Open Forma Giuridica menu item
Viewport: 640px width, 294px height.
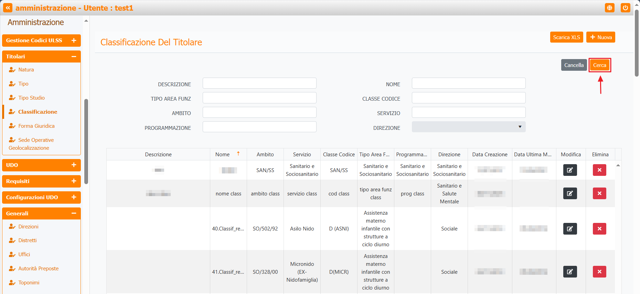pos(36,126)
